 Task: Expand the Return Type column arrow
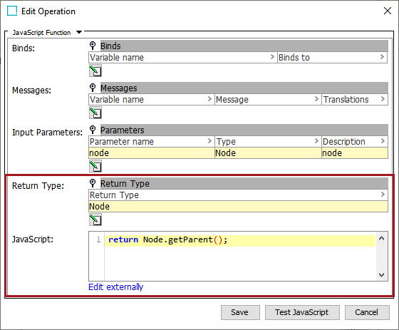point(383,195)
